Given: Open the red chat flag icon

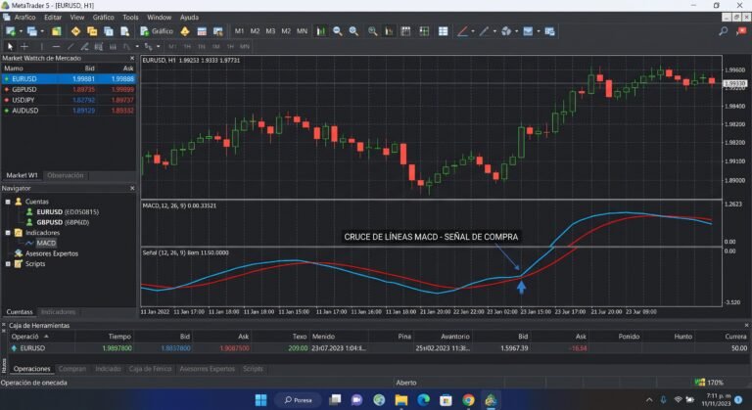Looking at the screenshot, I should pyautogui.click(x=741, y=31).
